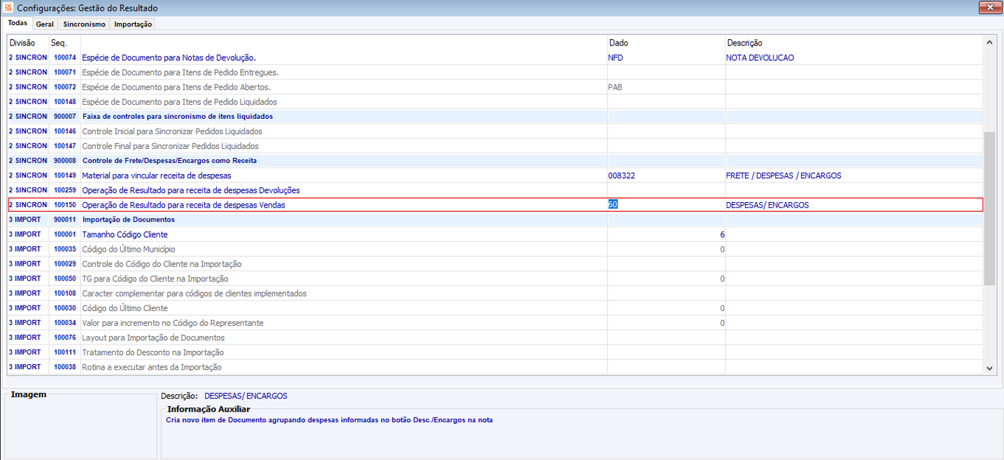Viewport: 1004px width, 460px height.
Task: Select 'Tamanho Código Cliente' row
Action: pos(495,234)
